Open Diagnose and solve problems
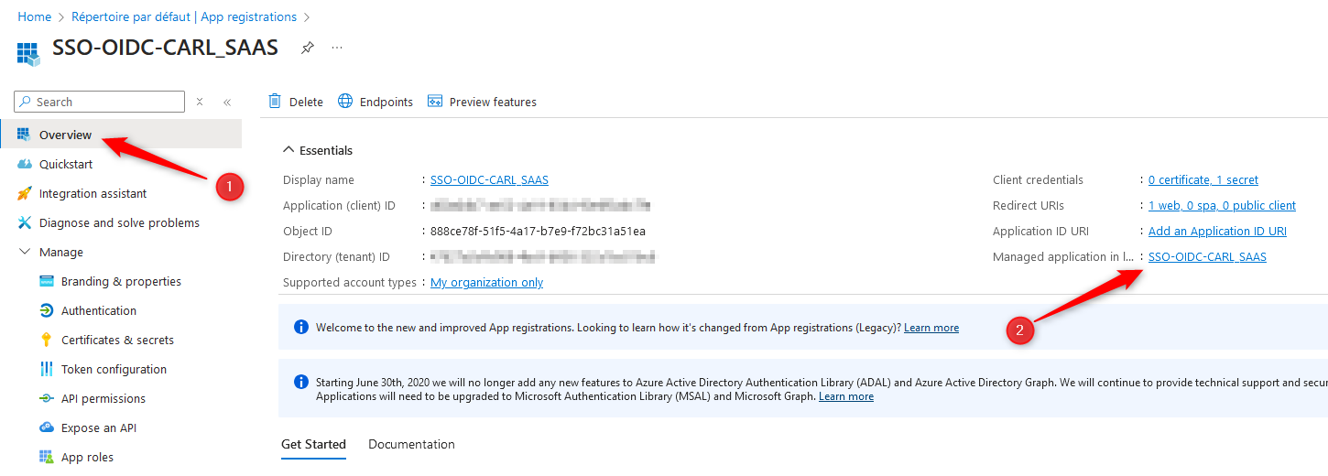The image size is (1328, 476). pos(119,222)
